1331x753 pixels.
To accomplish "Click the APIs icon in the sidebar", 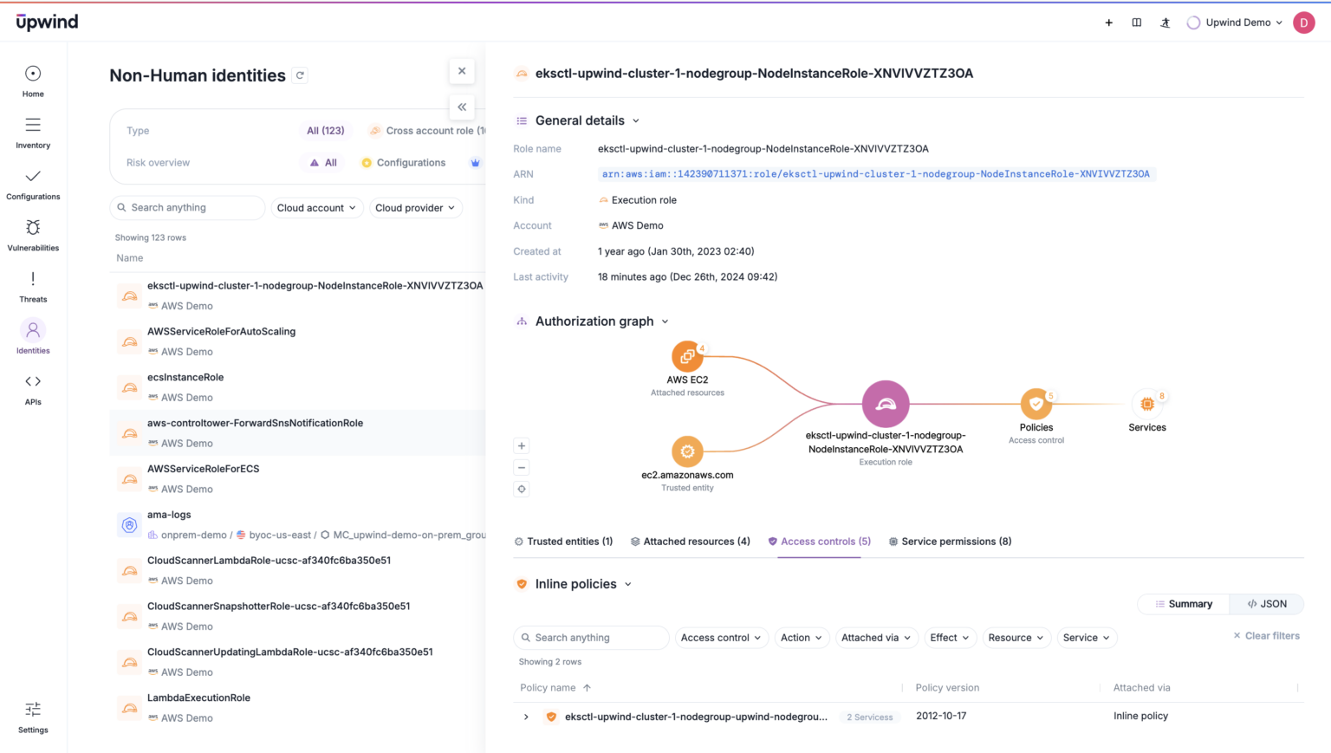I will tap(32, 386).
